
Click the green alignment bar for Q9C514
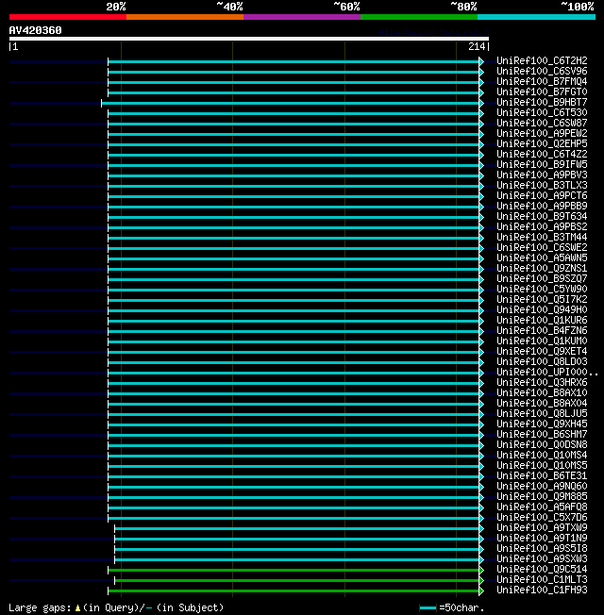point(294,571)
